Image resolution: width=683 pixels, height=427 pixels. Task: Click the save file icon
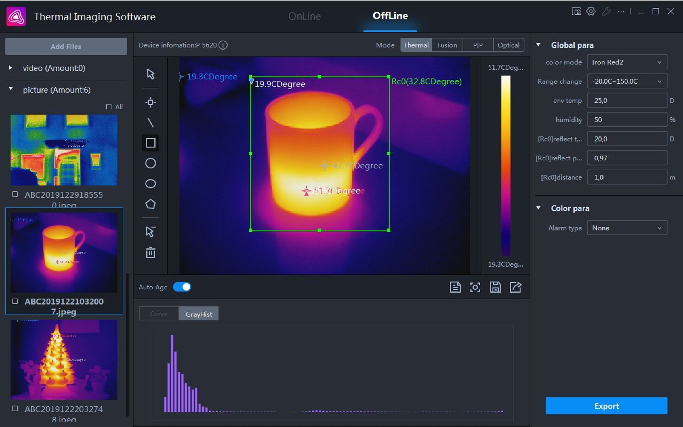[x=495, y=286]
